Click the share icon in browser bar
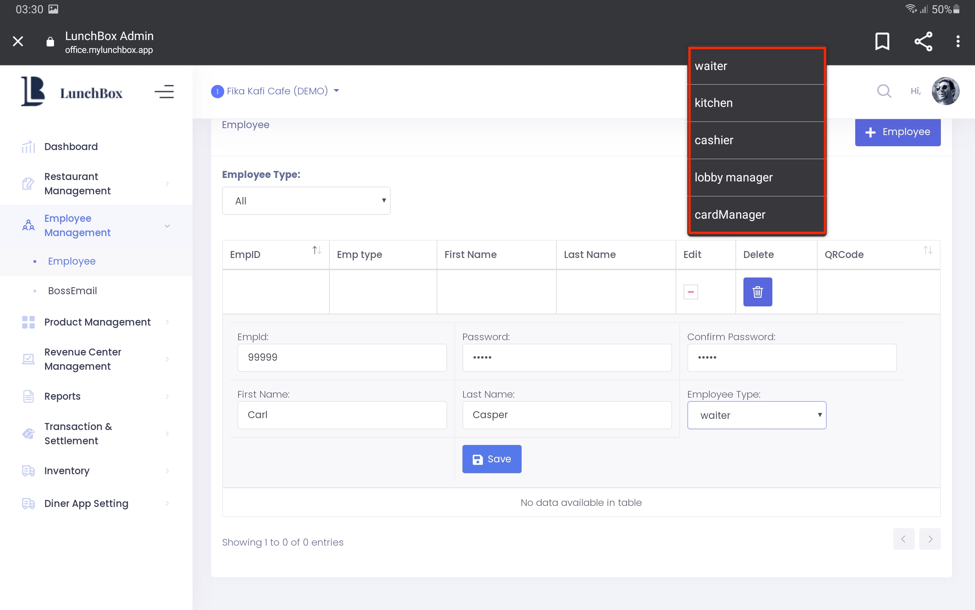 pyautogui.click(x=923, y=41)
